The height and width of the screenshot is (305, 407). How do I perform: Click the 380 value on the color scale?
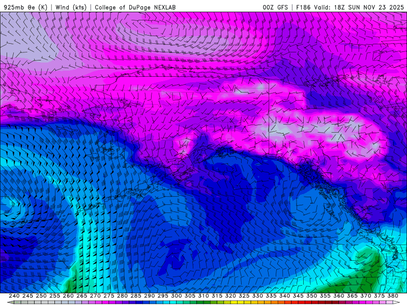[392, 296]
